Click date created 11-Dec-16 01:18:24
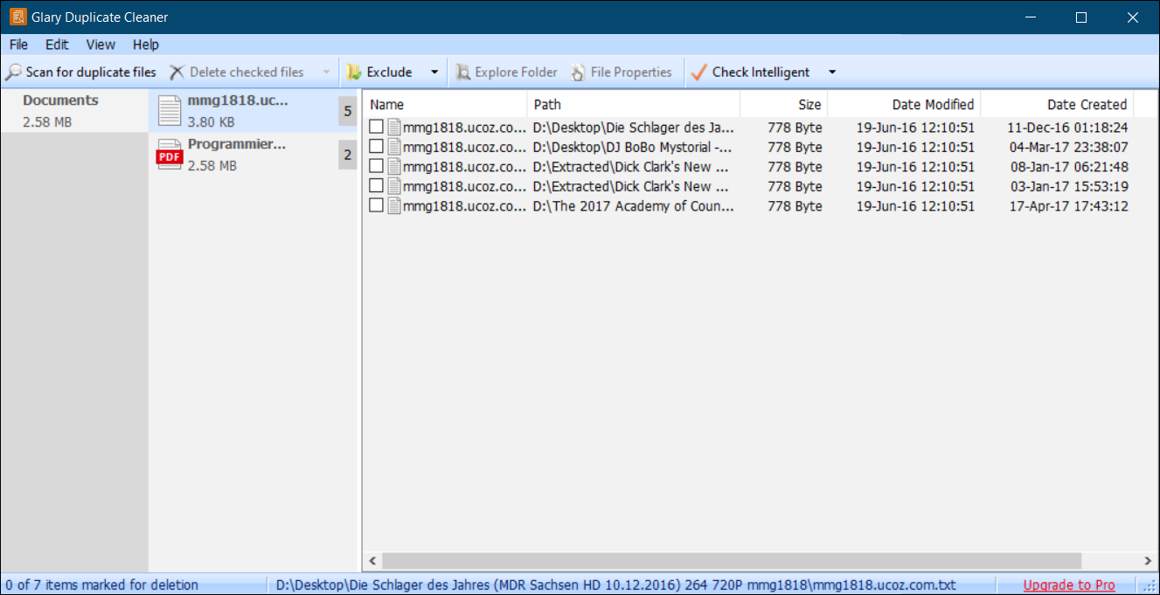 [1067, 128]
